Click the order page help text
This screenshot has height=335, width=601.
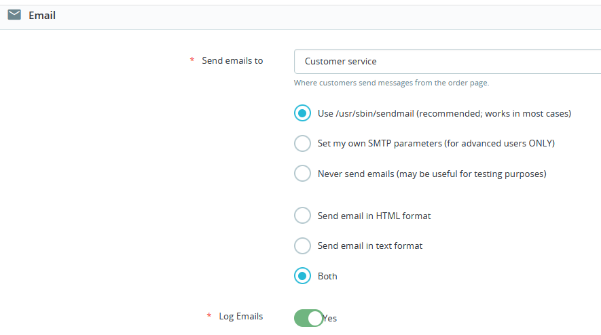point(391,83)
